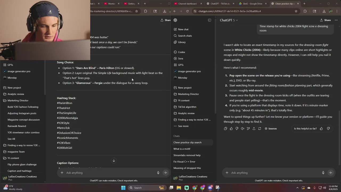Switch to ChatGPT - TikTok tab
The width and height of the screenshot is (341, 192).
point(221,4)
